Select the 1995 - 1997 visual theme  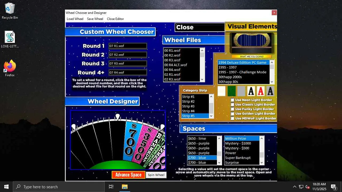click(244, 67)
